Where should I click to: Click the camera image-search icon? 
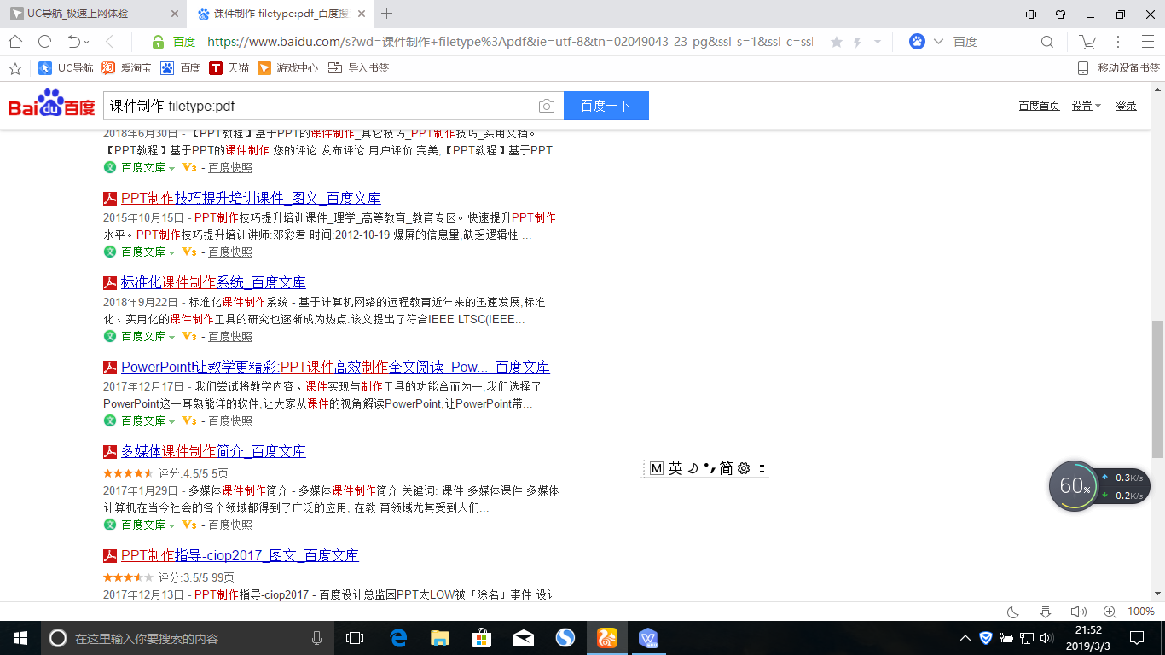coord(547,106)
